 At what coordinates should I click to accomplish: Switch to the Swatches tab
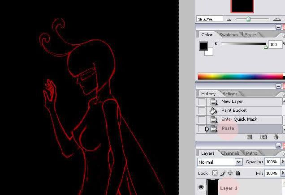229,34
